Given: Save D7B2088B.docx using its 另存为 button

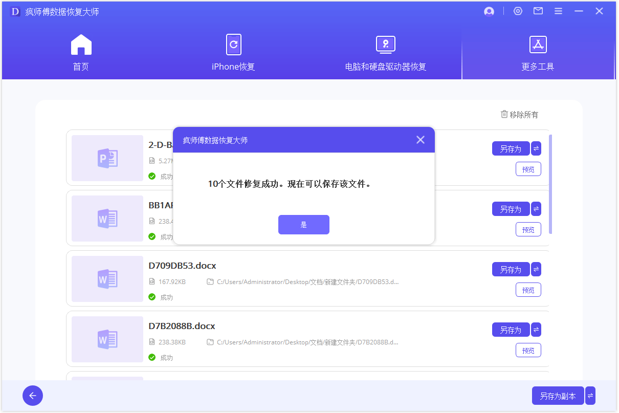Looking at the screenshot, I should pos(511,330).
